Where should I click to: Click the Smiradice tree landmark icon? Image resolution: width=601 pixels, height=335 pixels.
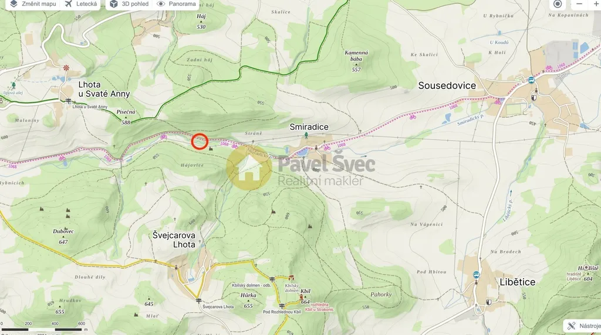[306, 135]
